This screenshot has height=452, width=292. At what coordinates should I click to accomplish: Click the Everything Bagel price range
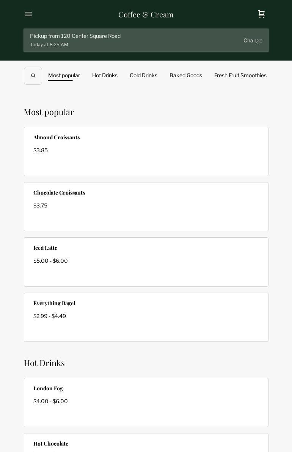coord(50,316)
